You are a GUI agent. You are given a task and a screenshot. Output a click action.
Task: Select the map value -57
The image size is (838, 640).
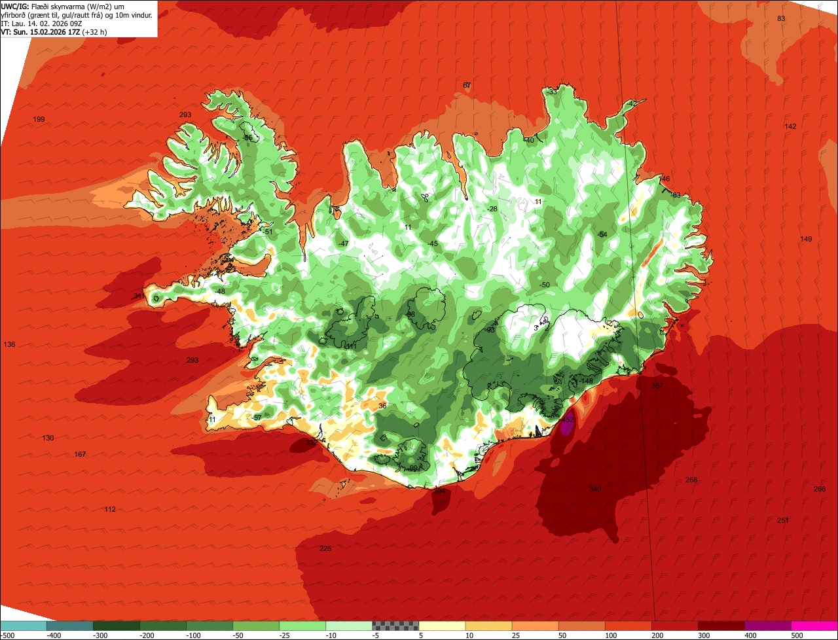point(257,418)
